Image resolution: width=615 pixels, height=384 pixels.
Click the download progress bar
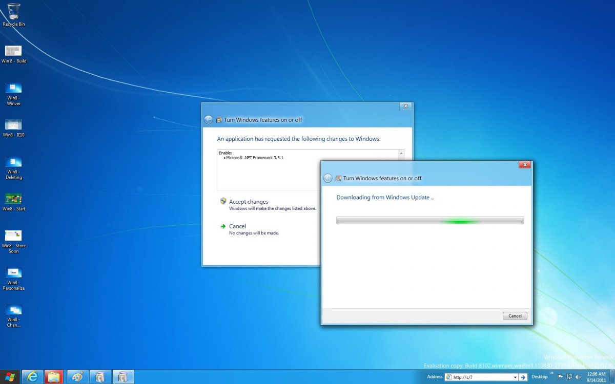[430, 221]
